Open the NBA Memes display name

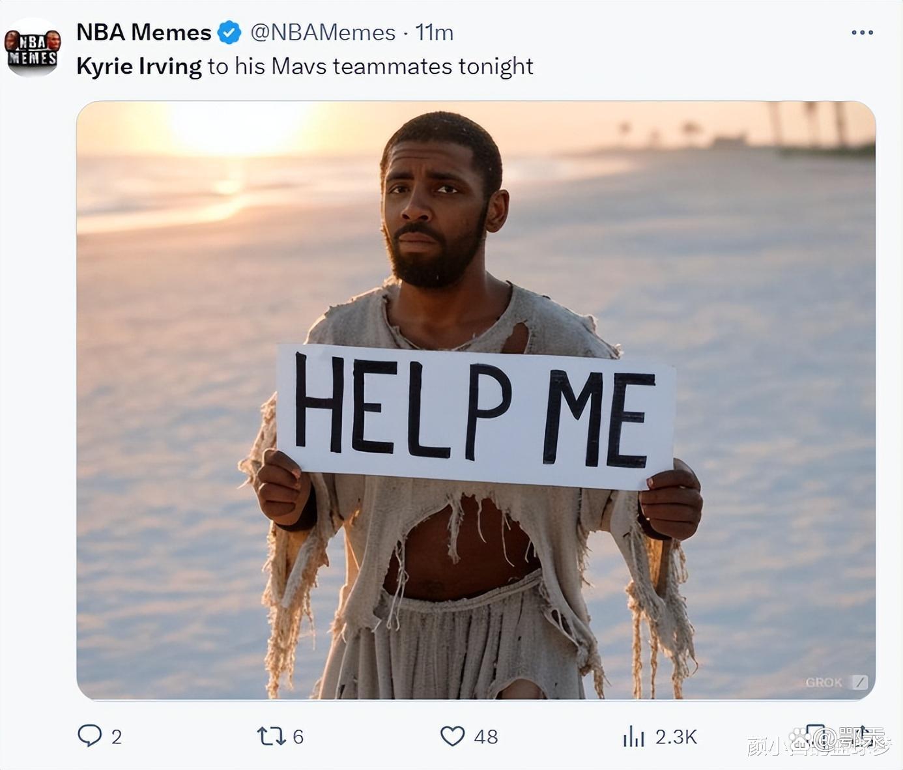pyautogui.click(x=144, y=32)
